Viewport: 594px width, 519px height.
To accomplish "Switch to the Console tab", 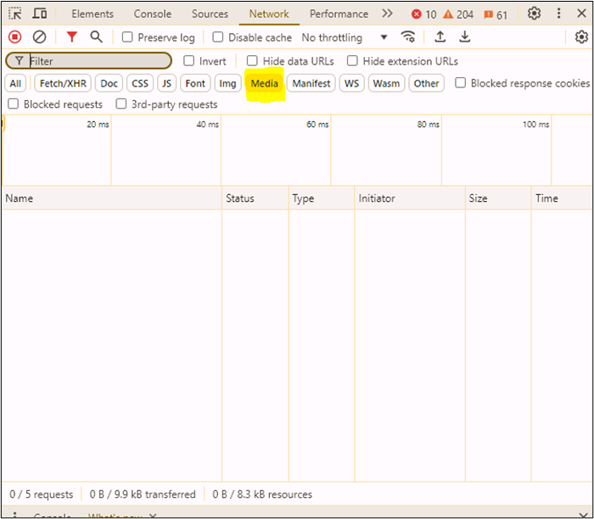I will [152, 14].
